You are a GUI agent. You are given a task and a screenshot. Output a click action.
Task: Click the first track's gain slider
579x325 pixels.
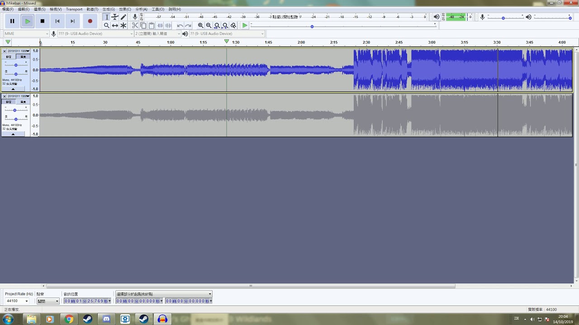click(x=16, y=65)
